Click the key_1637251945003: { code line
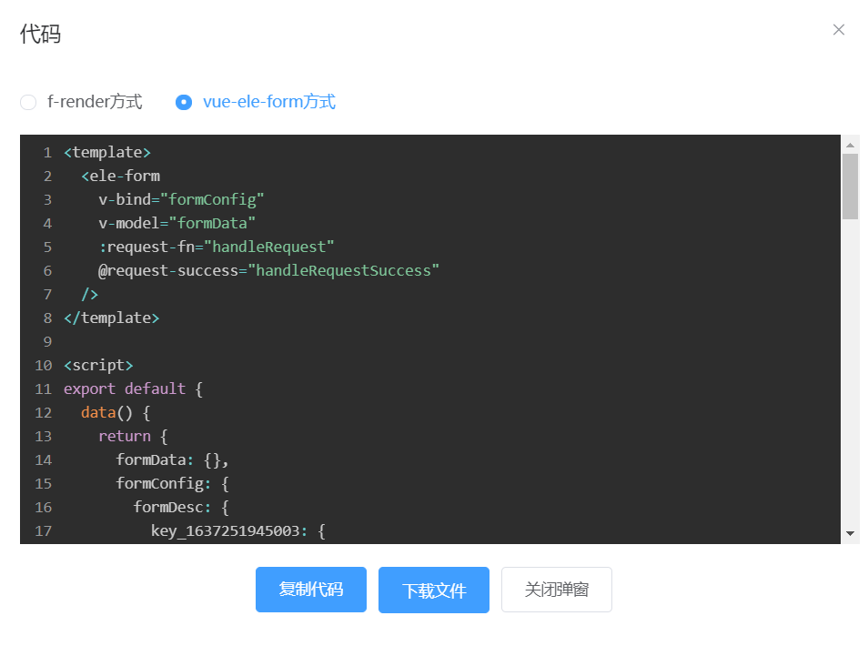Screen dimensions: 868x646 238,531
